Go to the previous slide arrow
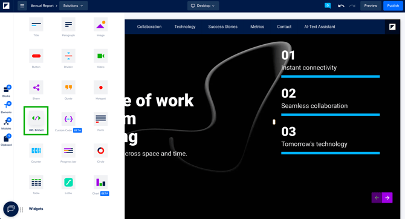 point(377,198)
